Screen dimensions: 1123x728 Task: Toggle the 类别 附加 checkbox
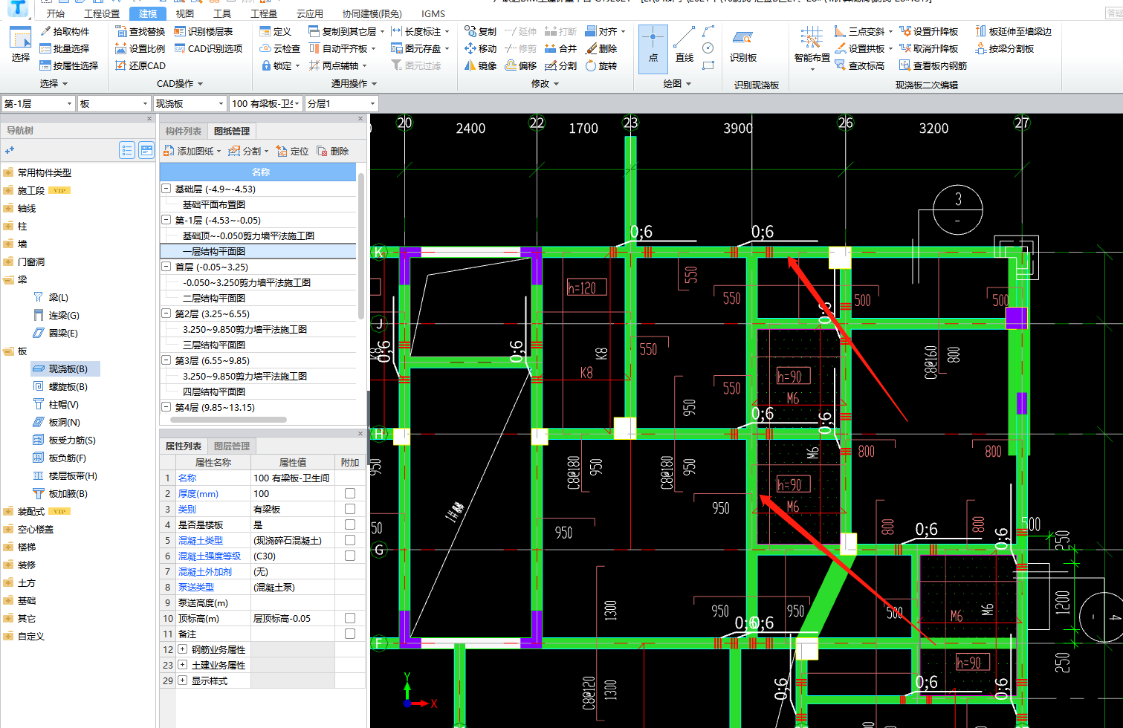click(350, 509)
